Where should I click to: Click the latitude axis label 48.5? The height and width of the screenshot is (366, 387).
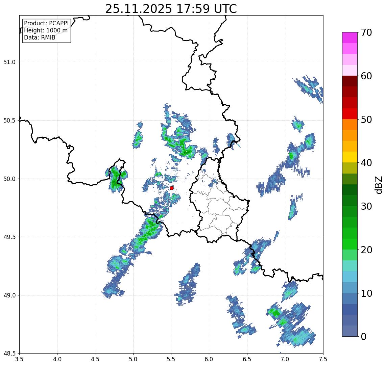9,354
